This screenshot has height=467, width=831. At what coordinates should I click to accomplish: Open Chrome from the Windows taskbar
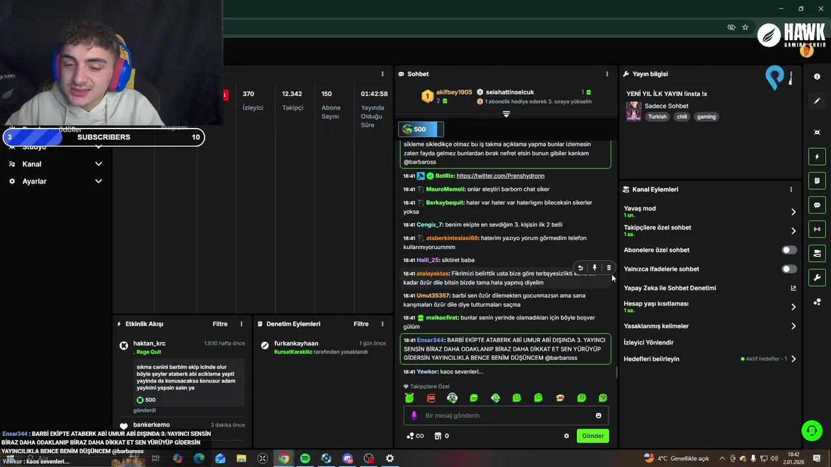284,459
